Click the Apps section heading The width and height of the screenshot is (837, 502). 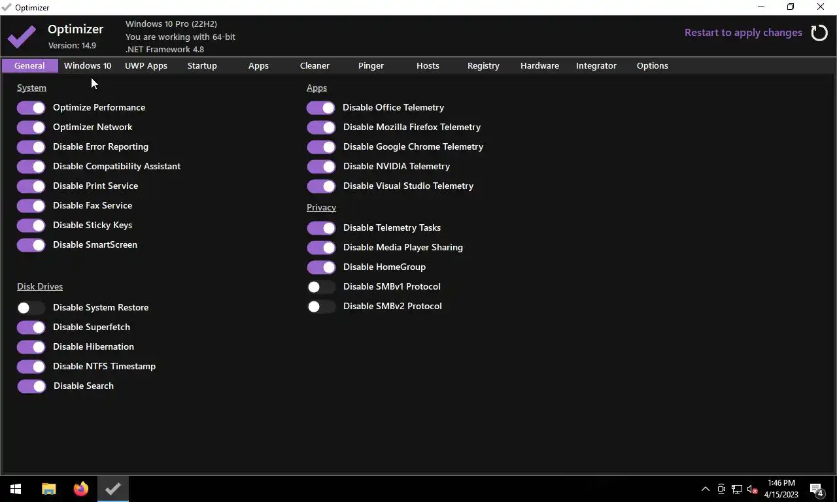pos(316,88)
